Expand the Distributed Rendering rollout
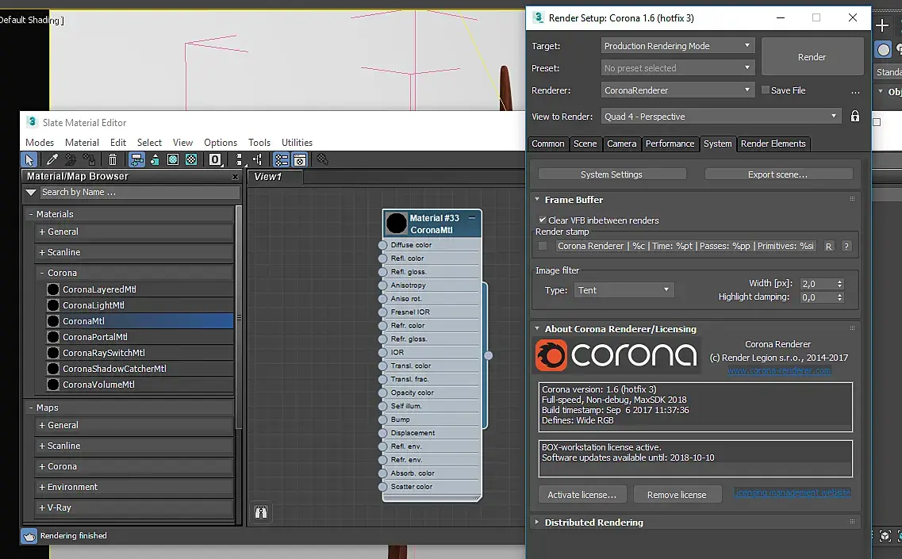The image size is (902, 559). click(x=593, y=523)
